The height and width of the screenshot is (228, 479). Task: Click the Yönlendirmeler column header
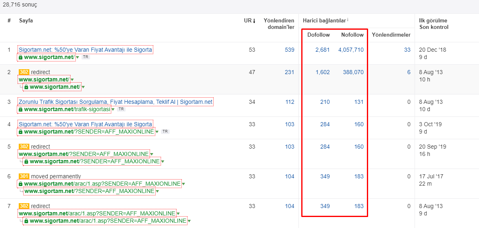(x=391, y=35)
